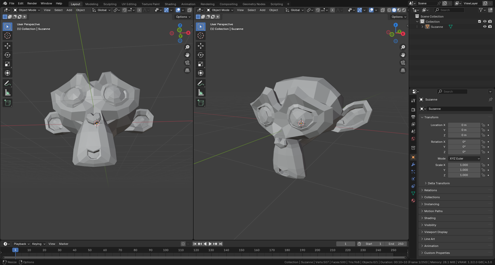This screenshot has height=265, width=495.
Task: Select the Move tool in left viewport
Action: (x=7, y=46)
